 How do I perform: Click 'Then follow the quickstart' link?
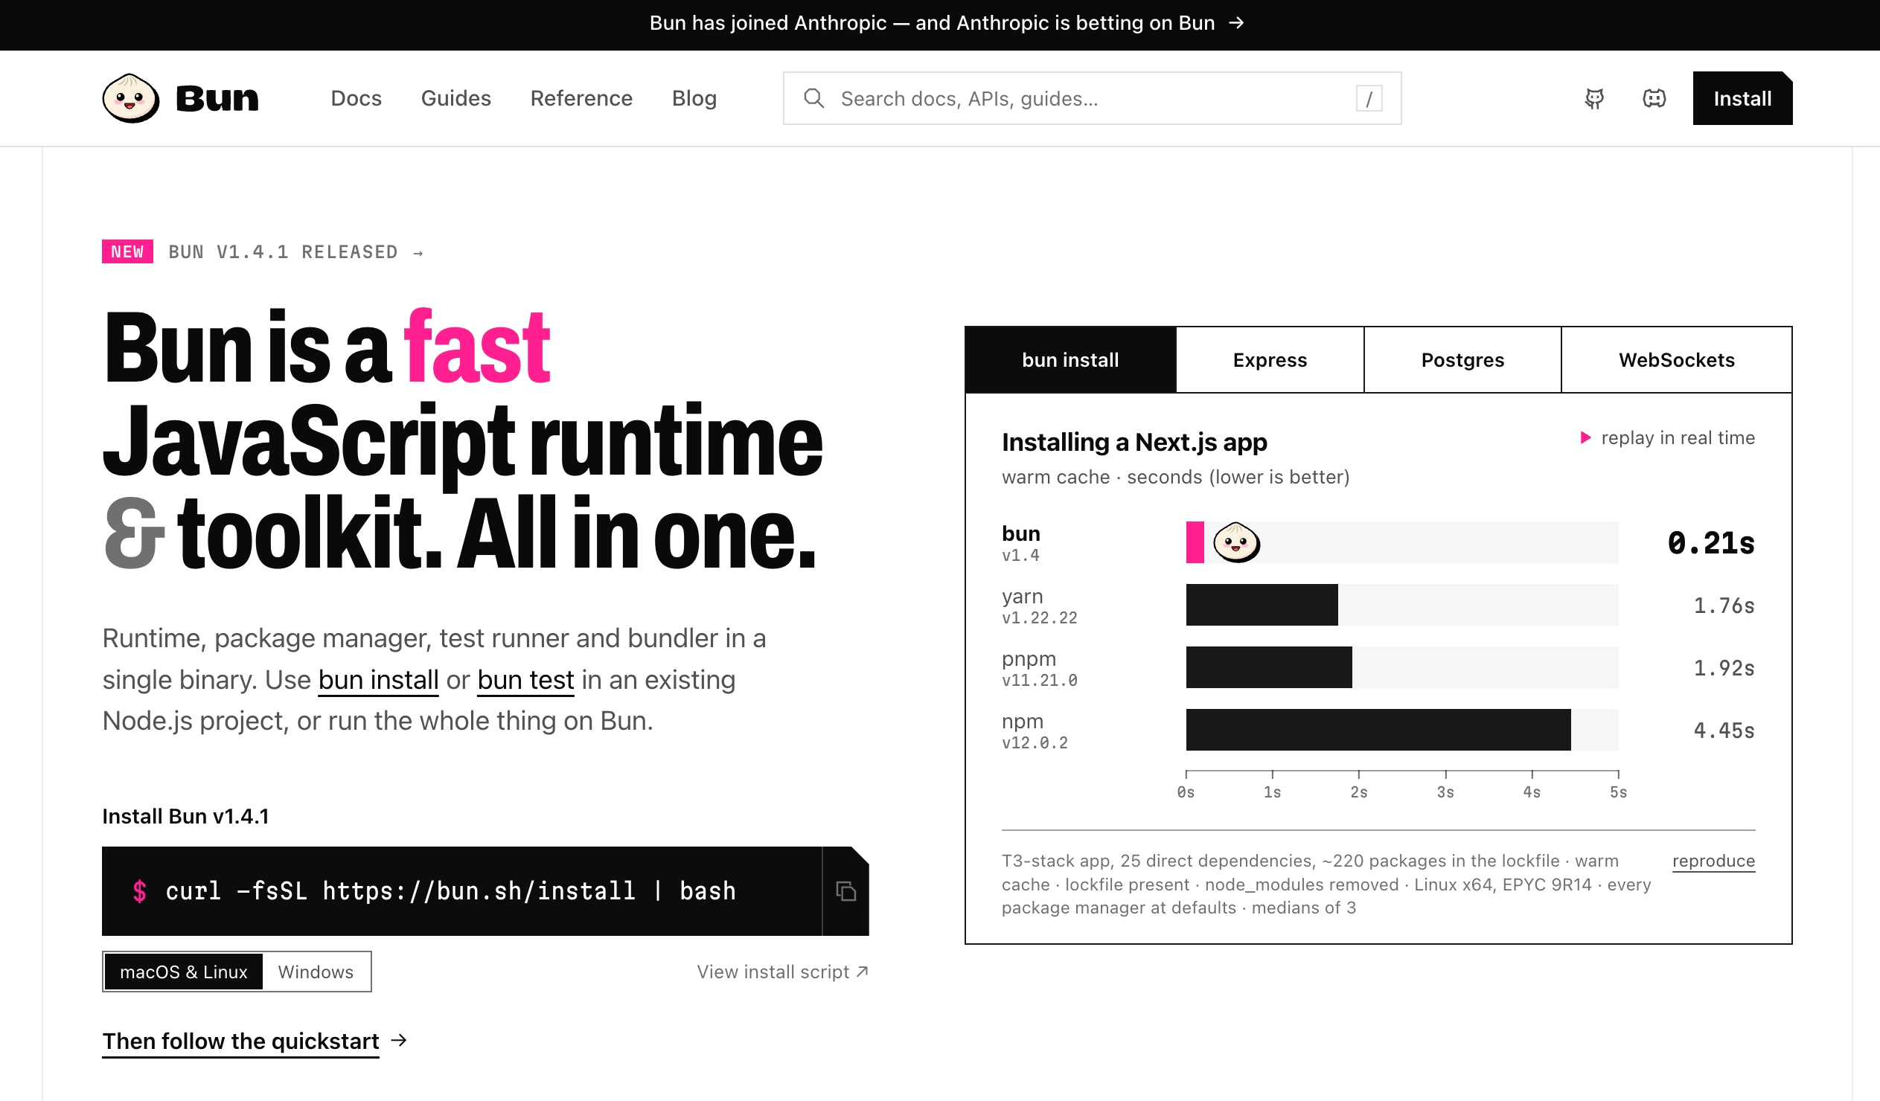coord(240,1041)
